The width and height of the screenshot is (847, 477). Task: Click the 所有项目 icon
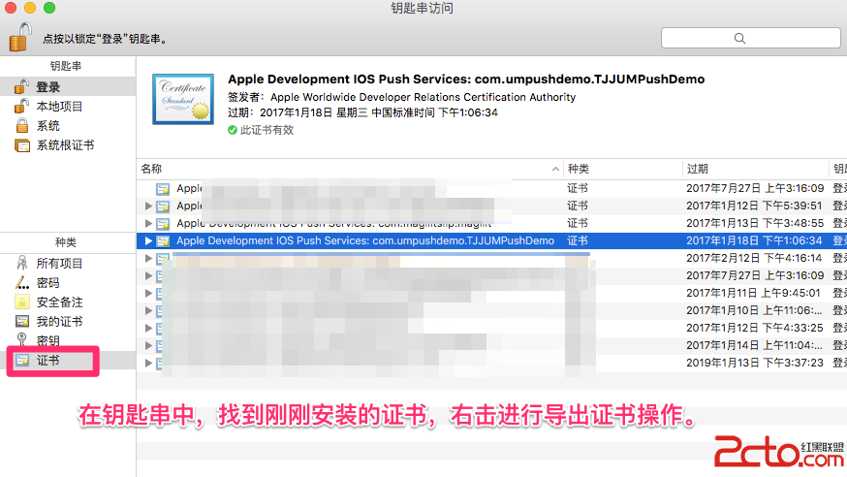[x=22, y=263]
